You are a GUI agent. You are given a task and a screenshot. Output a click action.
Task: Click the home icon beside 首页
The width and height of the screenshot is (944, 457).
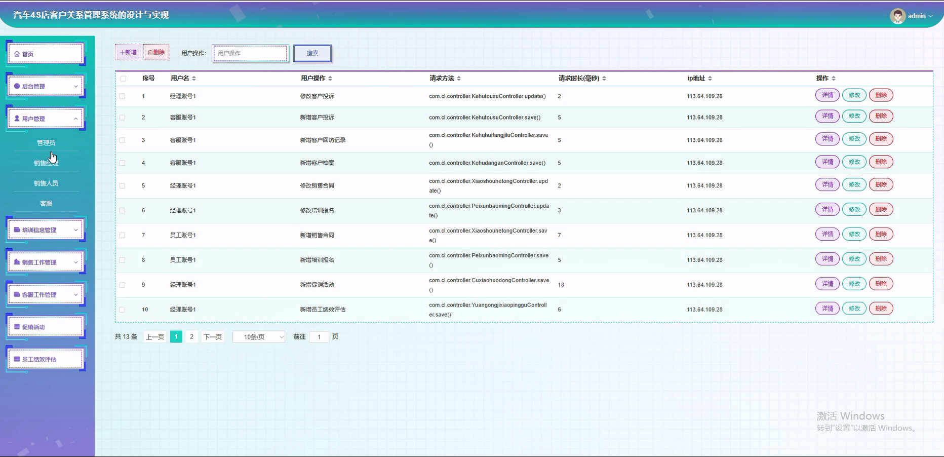(17, 54)
